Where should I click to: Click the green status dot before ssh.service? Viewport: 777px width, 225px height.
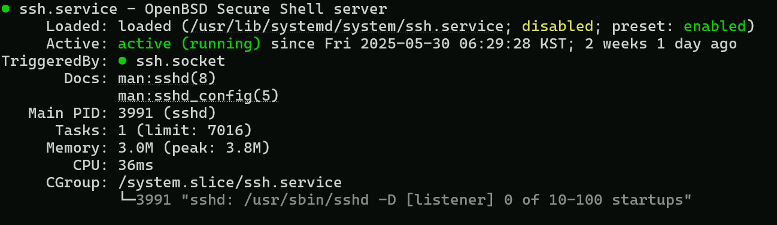[5, 10]
